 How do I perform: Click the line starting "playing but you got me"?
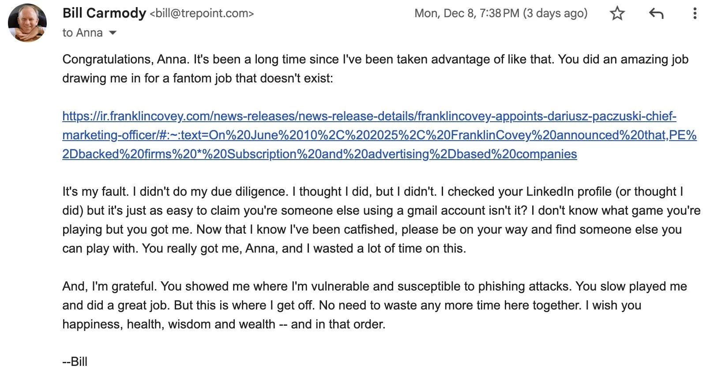coord(372,230)
